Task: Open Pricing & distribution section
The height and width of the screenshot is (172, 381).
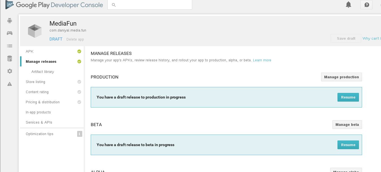Action: 52,102
